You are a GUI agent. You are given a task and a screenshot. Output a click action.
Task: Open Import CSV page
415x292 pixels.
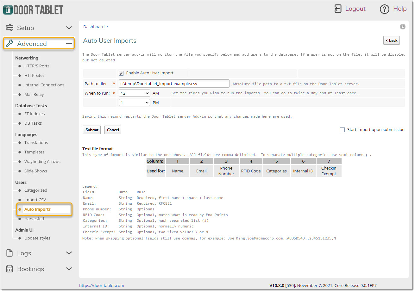point(35,200)
